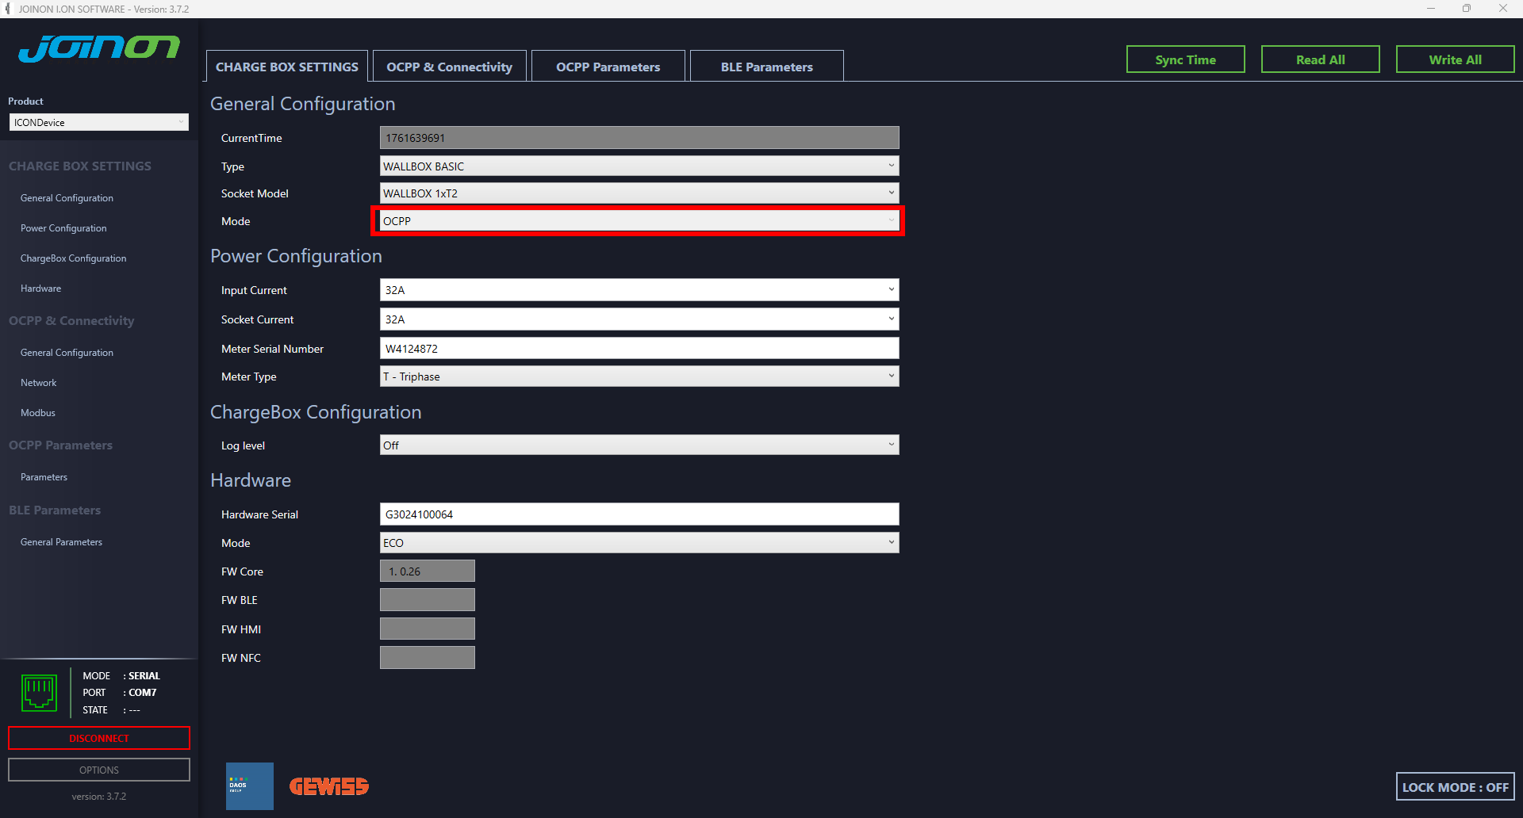Click the red DISCONNECT button

(x=99, y=738)
